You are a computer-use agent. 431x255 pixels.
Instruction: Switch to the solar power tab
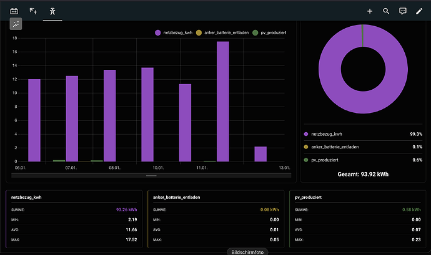point(33,11)
